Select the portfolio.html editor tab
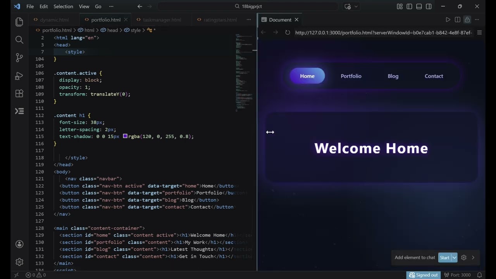 [x=106, y=20]
